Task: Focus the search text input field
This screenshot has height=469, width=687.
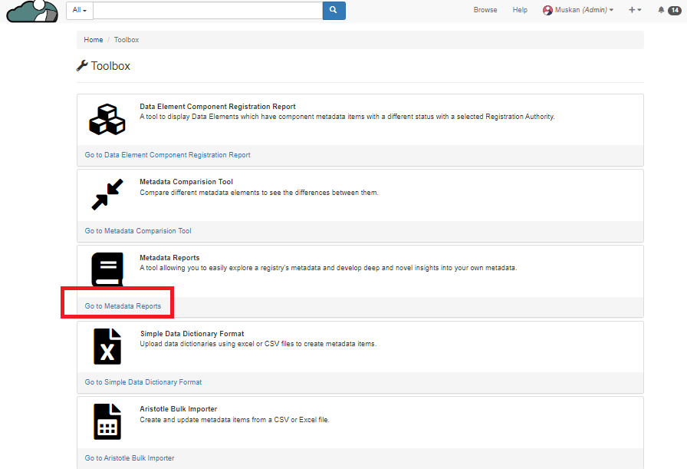Action: click(207, 10)
